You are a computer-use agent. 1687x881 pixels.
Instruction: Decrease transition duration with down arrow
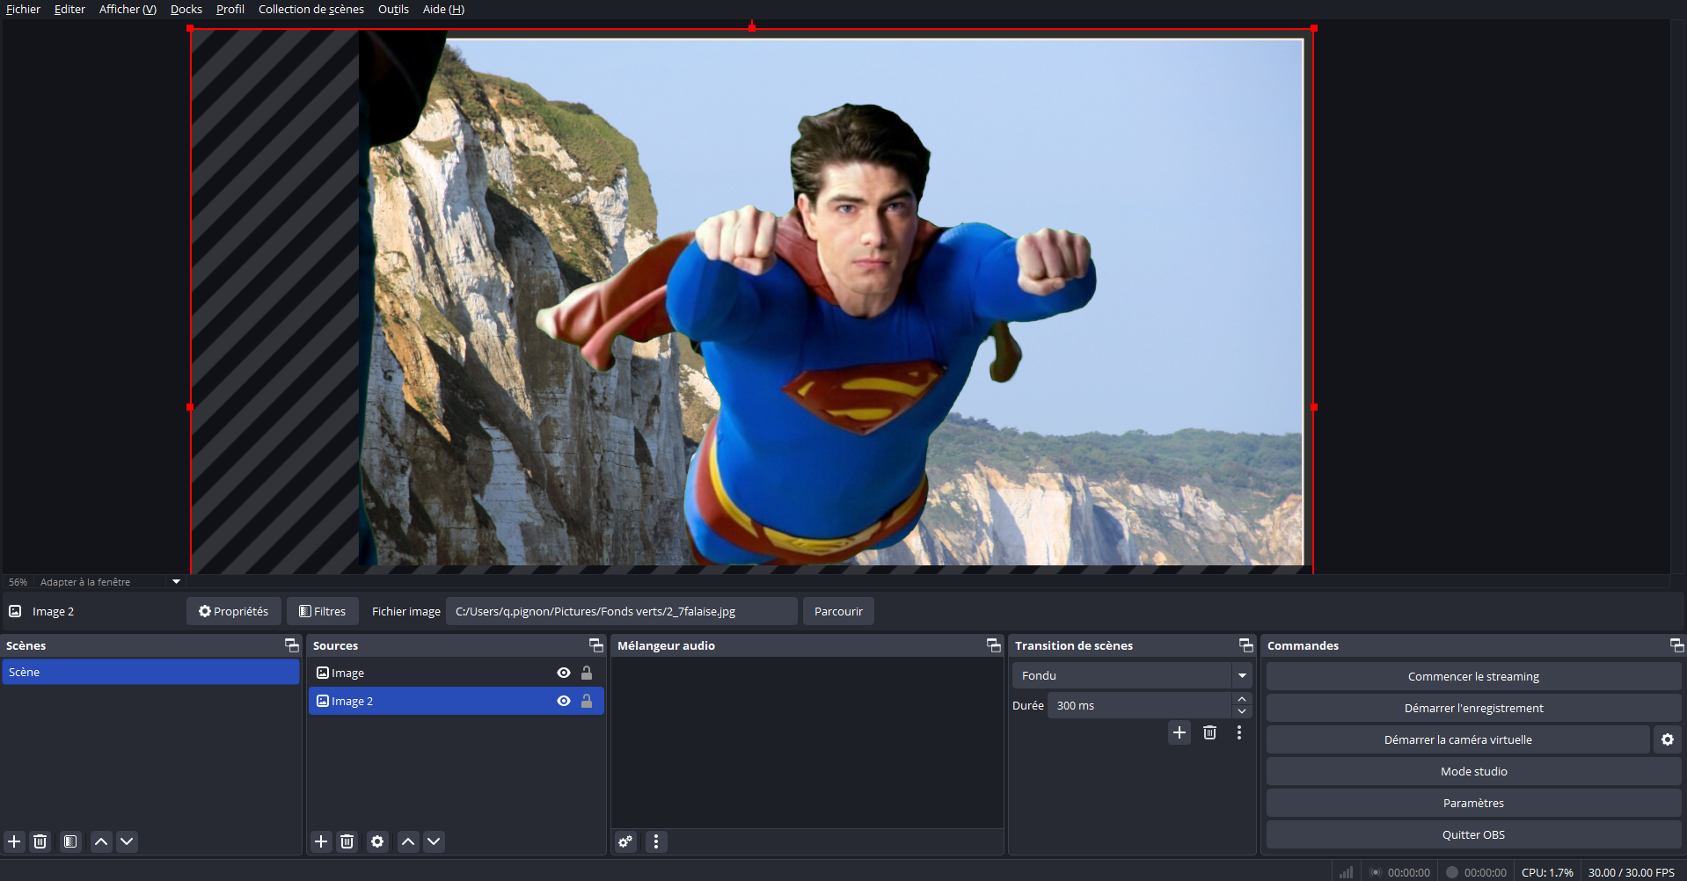(1242, 711)
